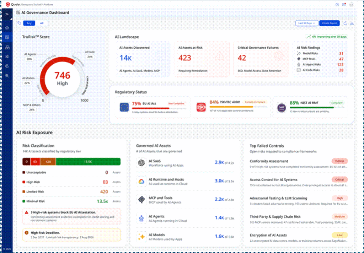Expand the TA module switcher in sidebar
The image size is (364, 253).
(7, 14)
